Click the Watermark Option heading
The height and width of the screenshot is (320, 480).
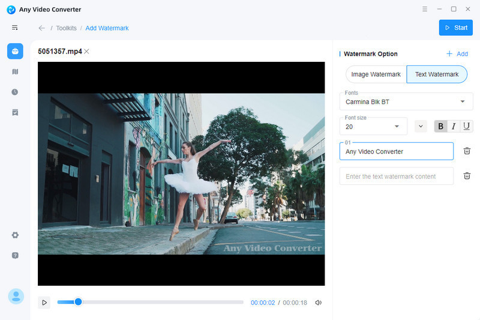coord(370,54)
